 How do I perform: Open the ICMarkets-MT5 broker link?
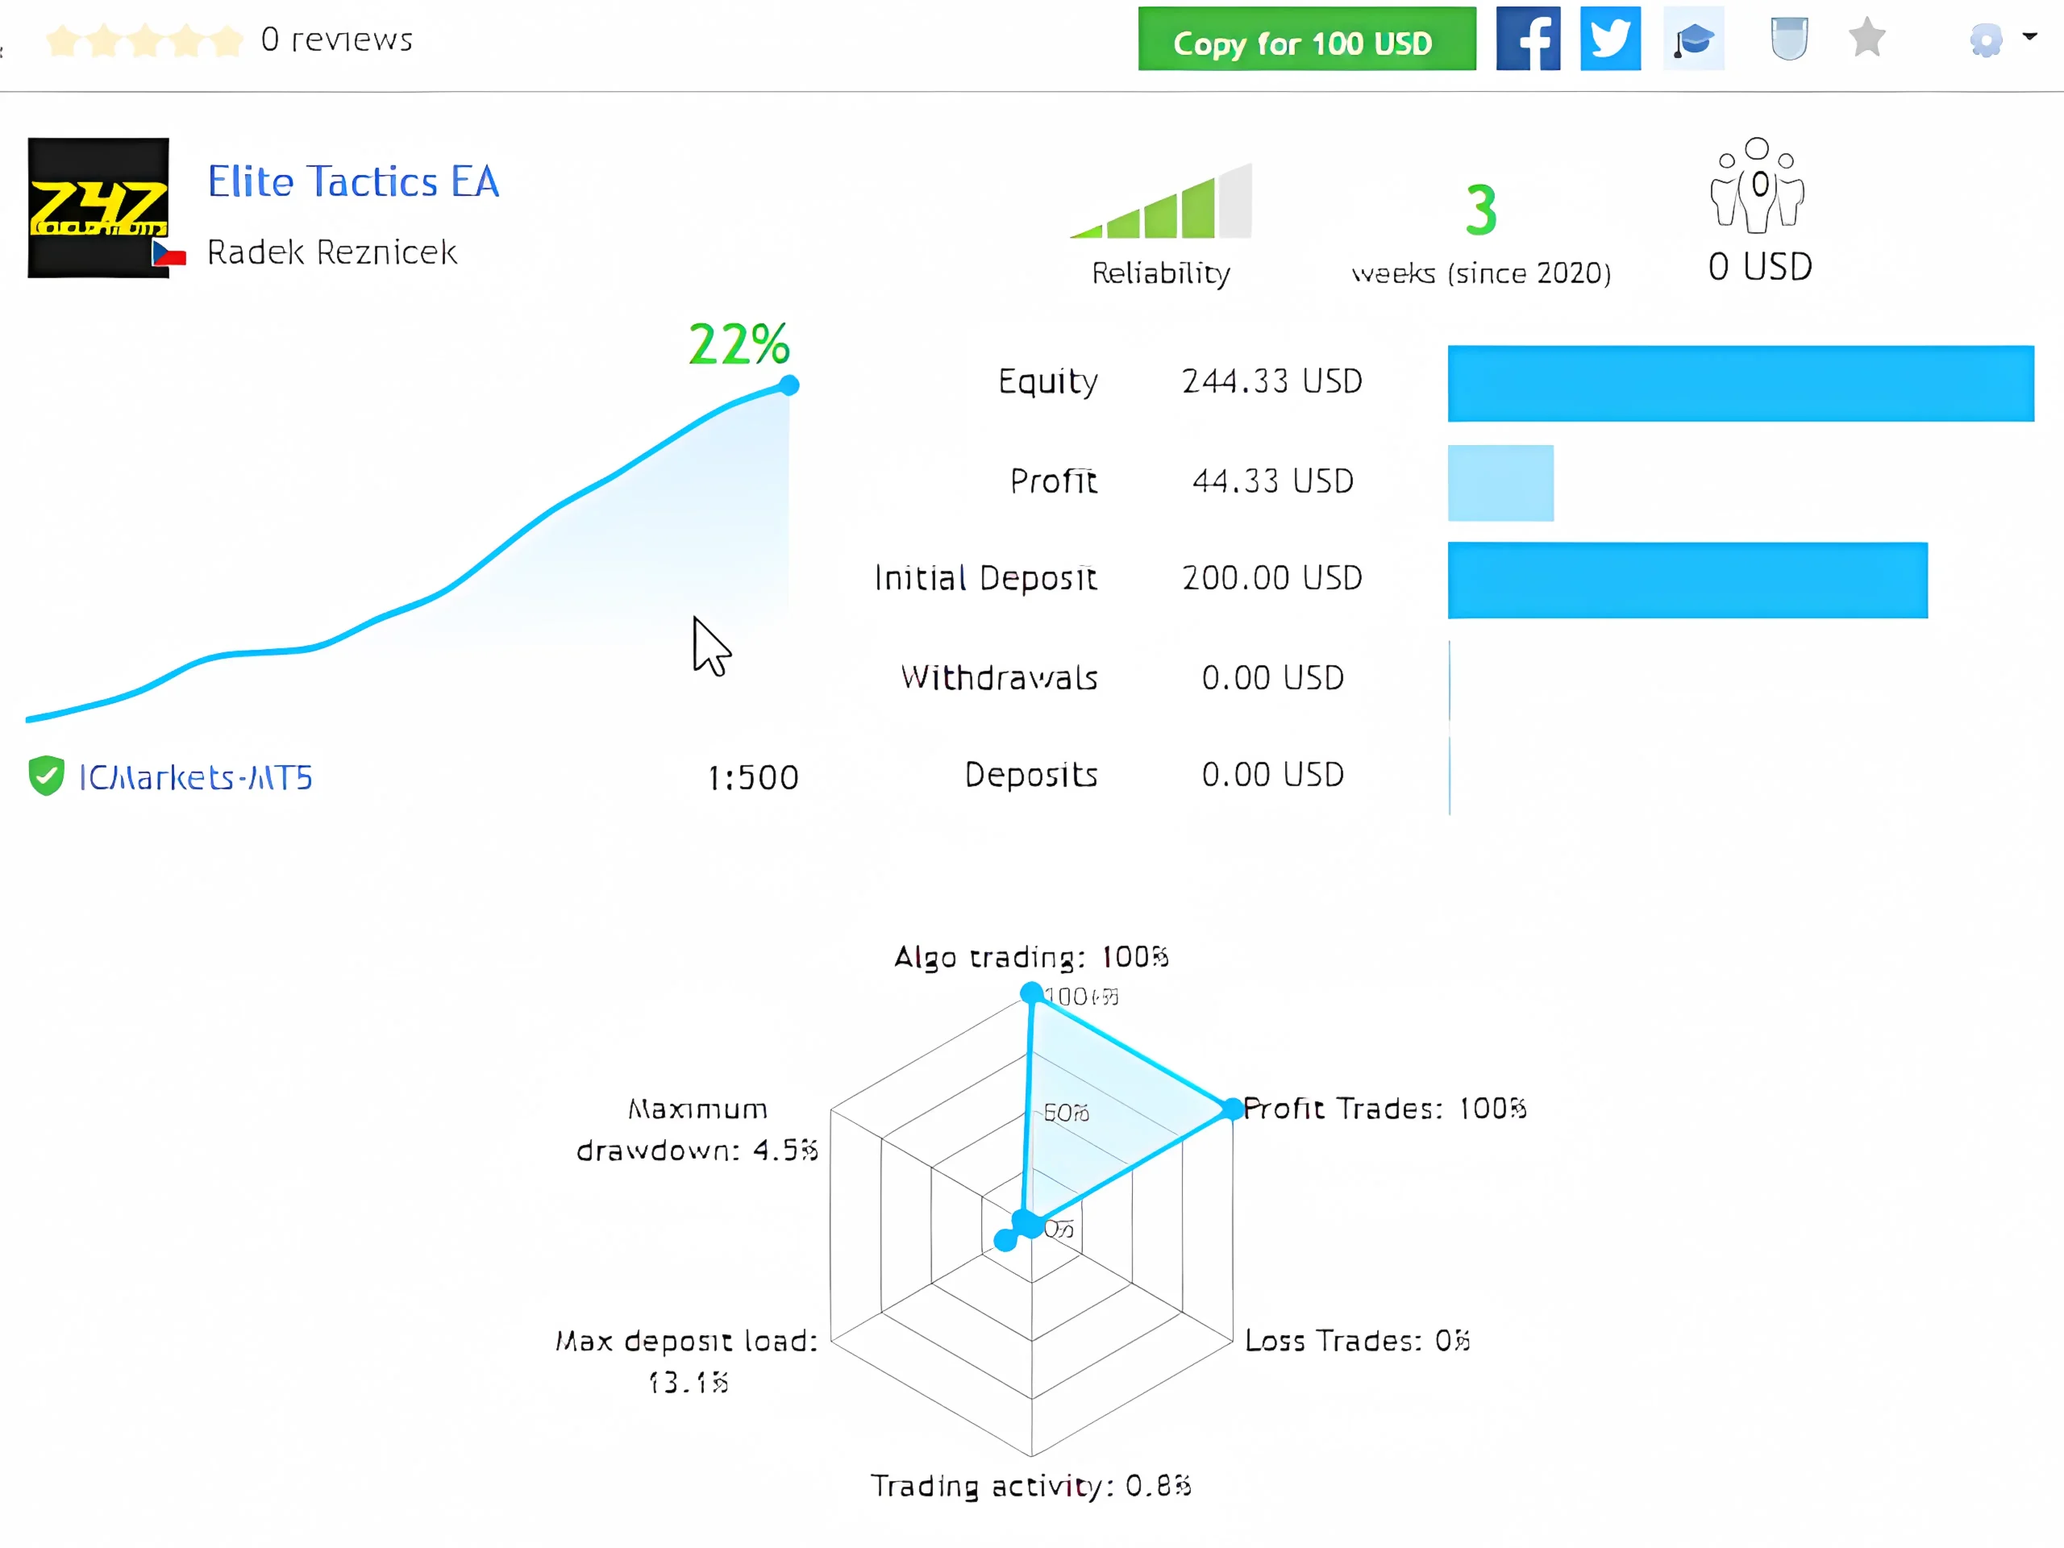196,777
